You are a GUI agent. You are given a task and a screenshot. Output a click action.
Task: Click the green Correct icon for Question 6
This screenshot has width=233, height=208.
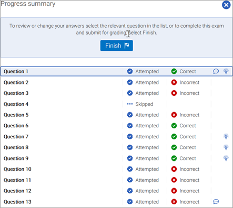pyautogui.click(x=174, y=126)
